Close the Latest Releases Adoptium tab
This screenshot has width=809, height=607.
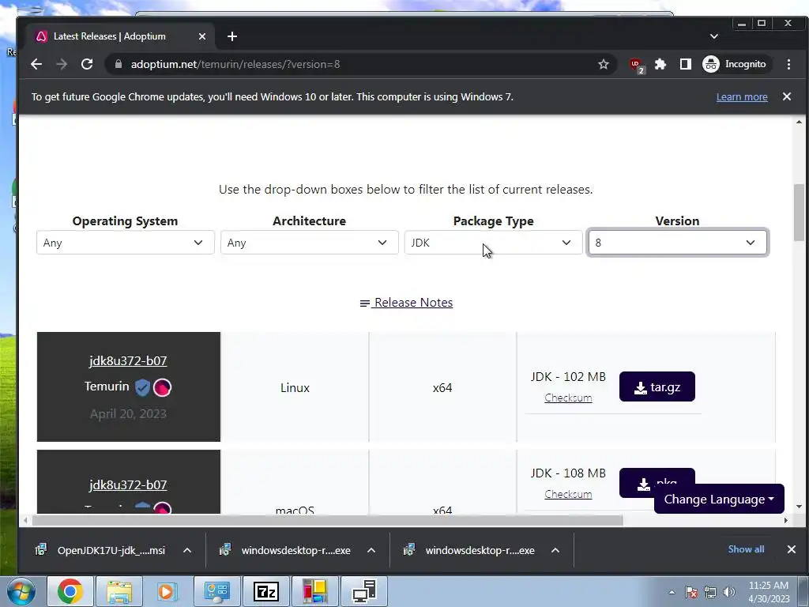pos(202,36)
